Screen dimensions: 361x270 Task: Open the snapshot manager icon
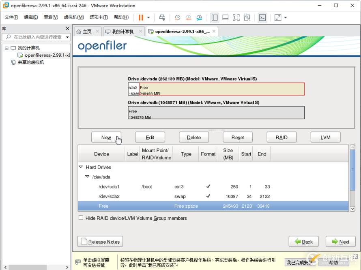point(199,17)
